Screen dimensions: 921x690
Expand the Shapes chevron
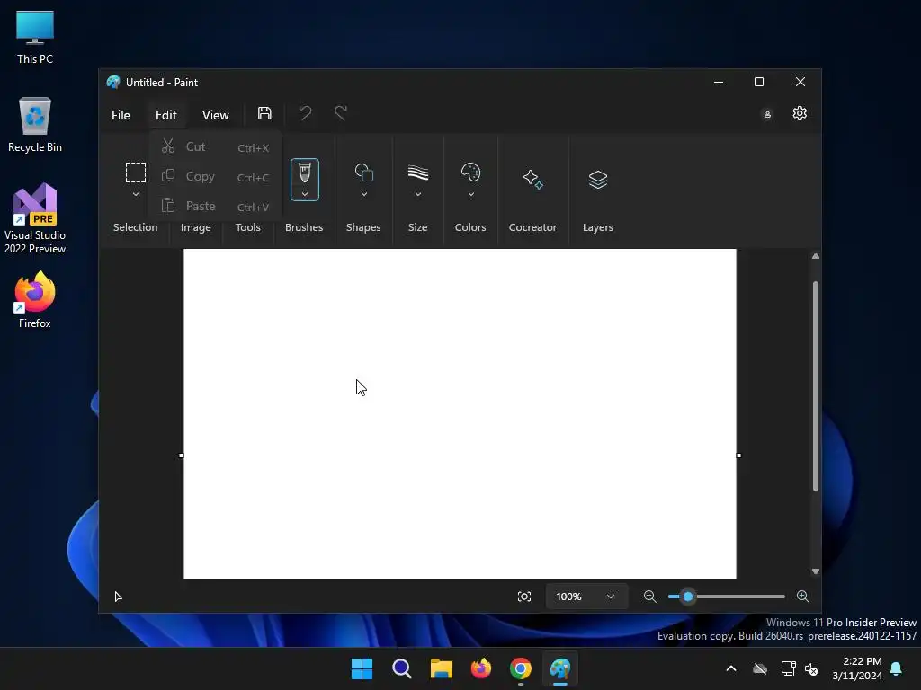tap(364, 194)
